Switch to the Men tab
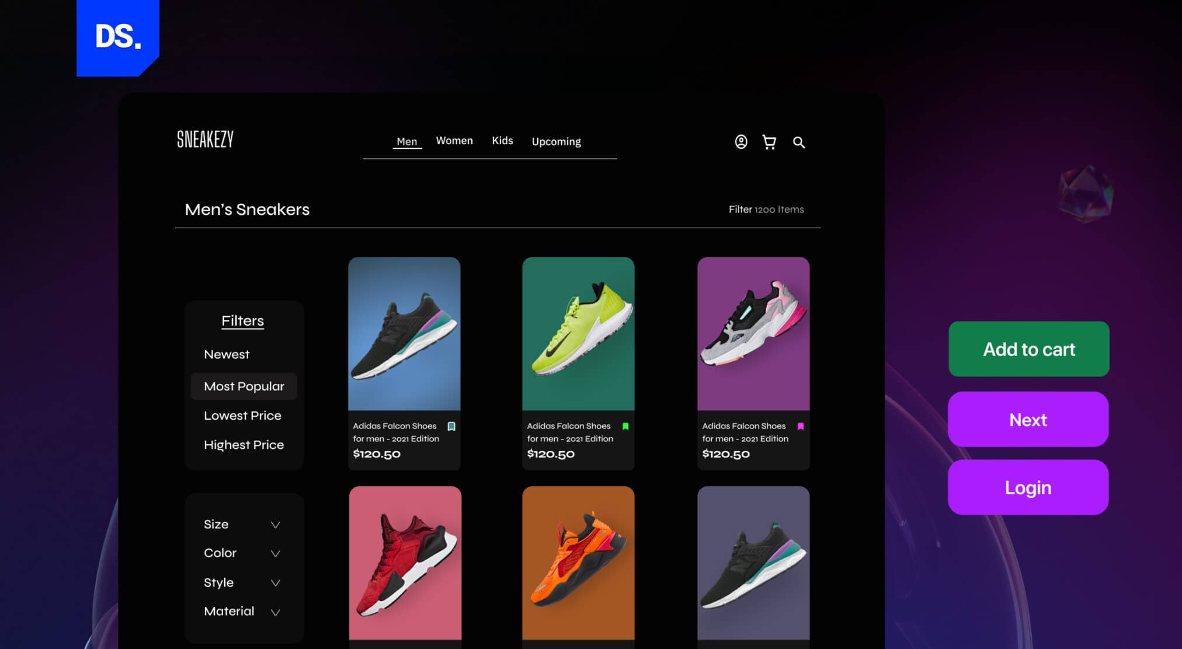The height and width of the screenshot is (649, 1182). pos(407,141)
